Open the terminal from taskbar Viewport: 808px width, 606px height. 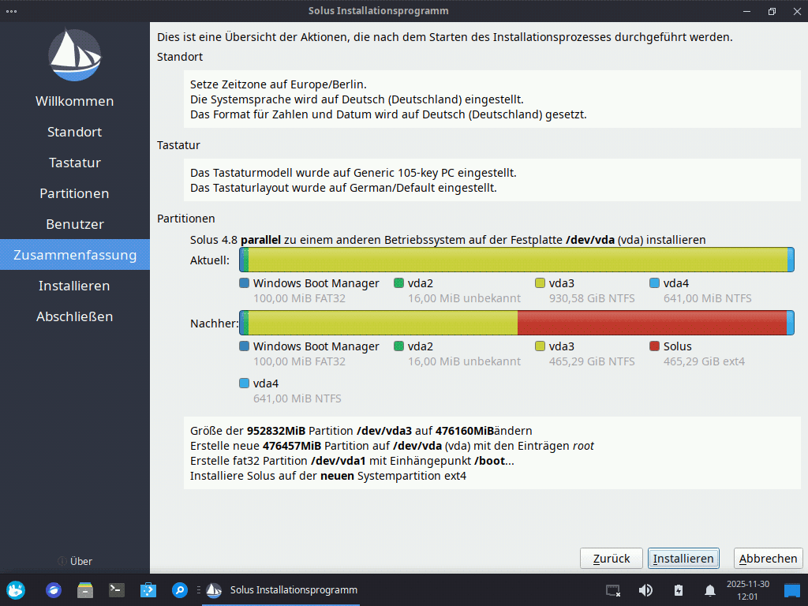tap(117, 590)
